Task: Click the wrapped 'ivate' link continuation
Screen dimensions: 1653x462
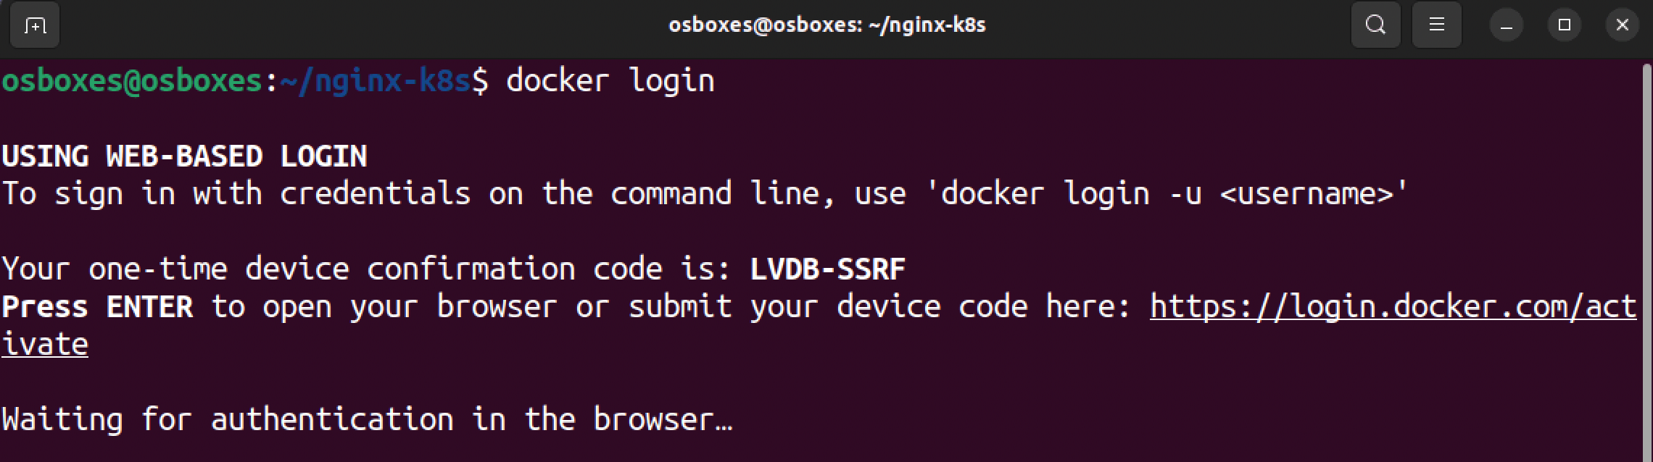Action: tap(45, 345)
